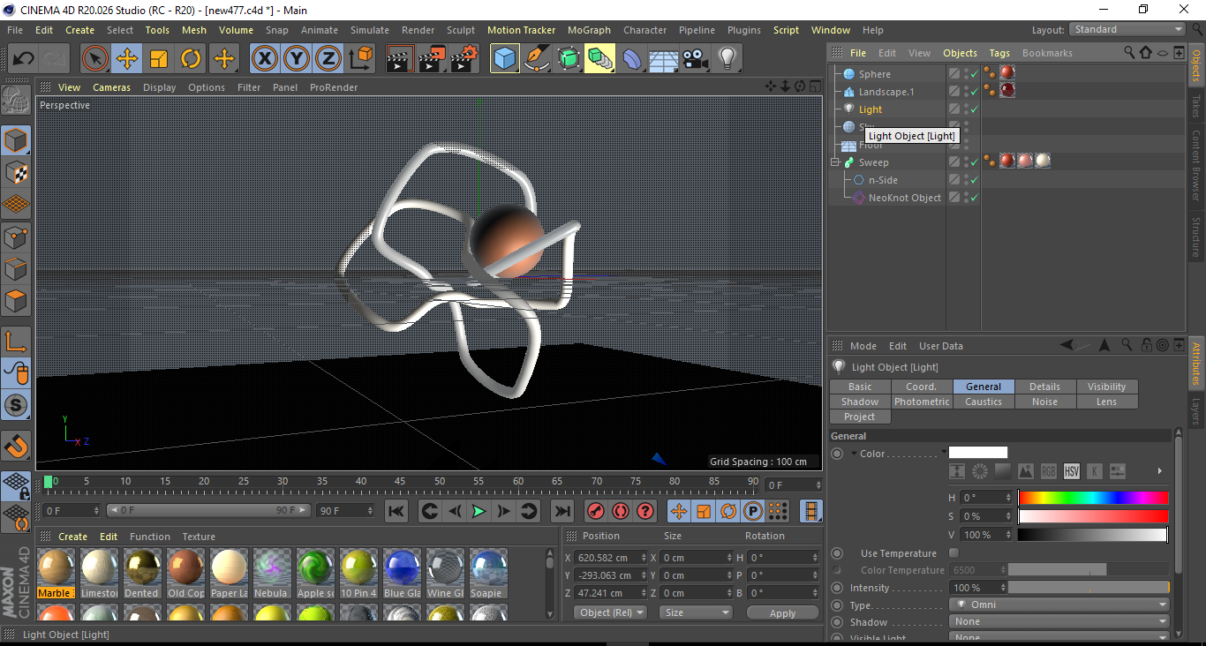
Task: Click the Apply button
Action: coord(782,612)
